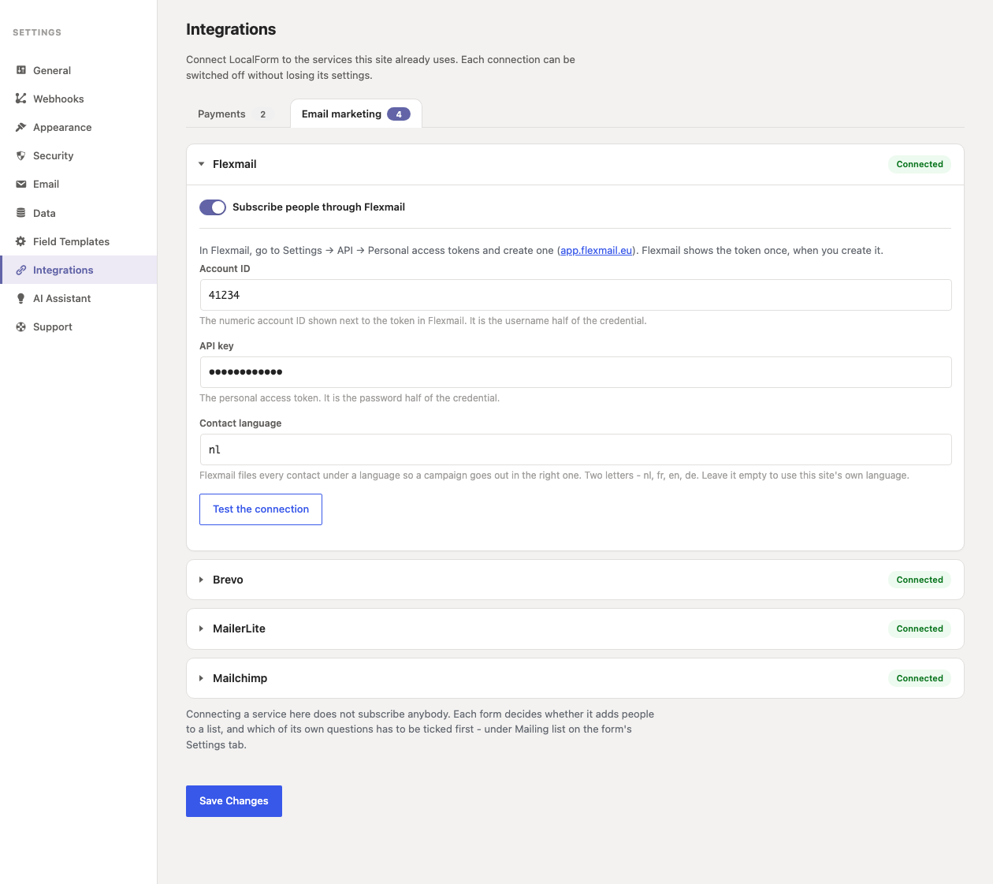Click the API key label
The image size is (993, 884).
point(217,346)
